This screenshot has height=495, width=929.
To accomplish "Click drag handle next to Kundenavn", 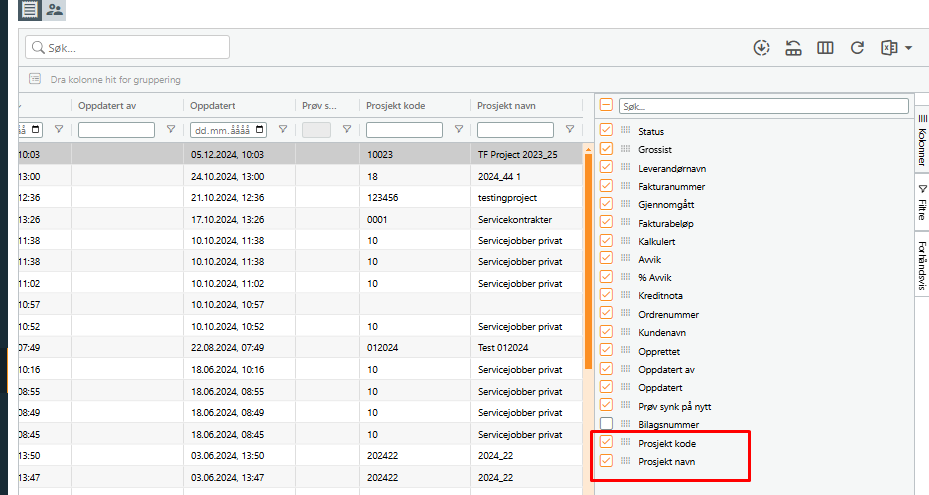I will coord(625,331).
